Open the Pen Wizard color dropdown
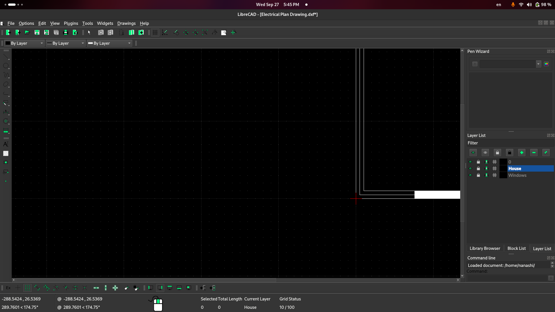Screen dimensions: 555x312 click(539, 64)
